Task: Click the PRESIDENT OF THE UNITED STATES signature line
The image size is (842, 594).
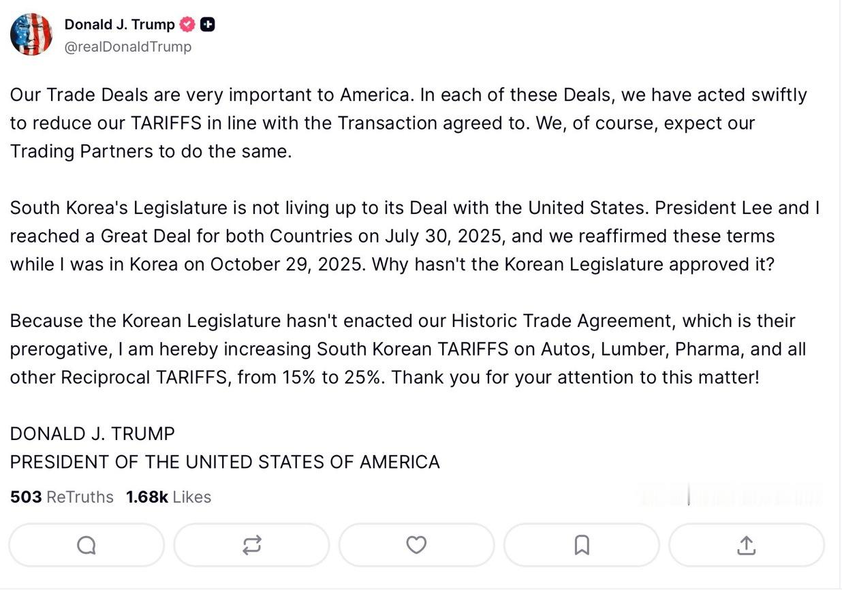Action: (225, 461)
